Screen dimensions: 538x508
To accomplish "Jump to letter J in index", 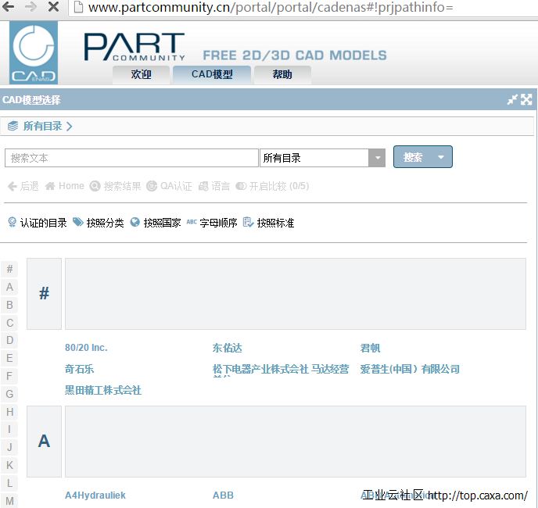I will point(9,447).
